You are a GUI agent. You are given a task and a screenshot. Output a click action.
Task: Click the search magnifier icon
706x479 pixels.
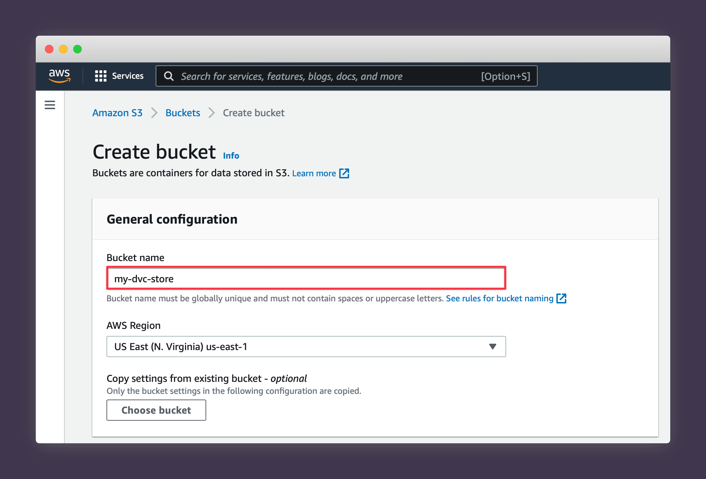[169, 76]
